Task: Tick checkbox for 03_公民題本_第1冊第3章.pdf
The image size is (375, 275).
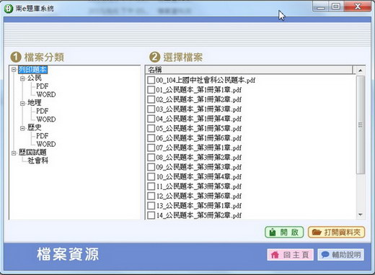Action: [x=151, y=109]
